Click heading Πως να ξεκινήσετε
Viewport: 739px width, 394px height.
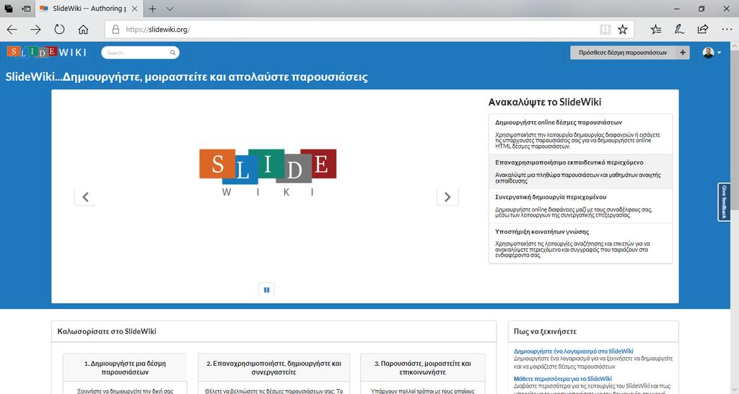tap(545, 331)
